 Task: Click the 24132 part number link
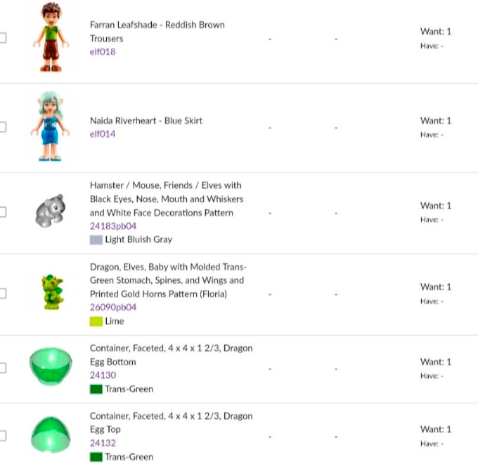(103, 443)
